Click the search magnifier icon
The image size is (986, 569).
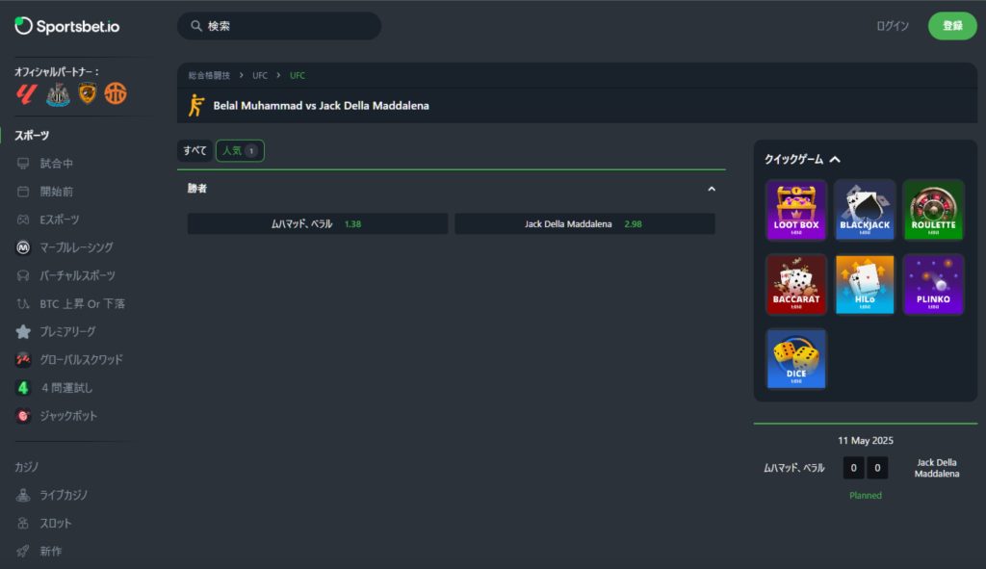coord(196,26)
